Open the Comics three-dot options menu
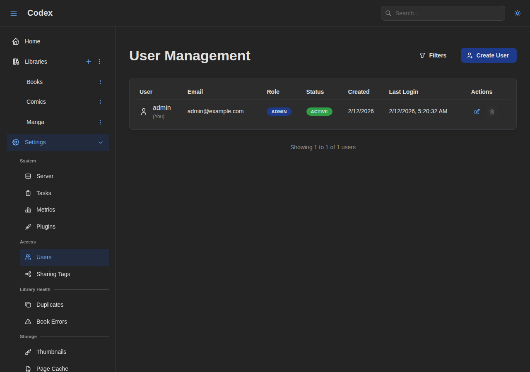Screen dimensions: 530x372 (100, 102)
